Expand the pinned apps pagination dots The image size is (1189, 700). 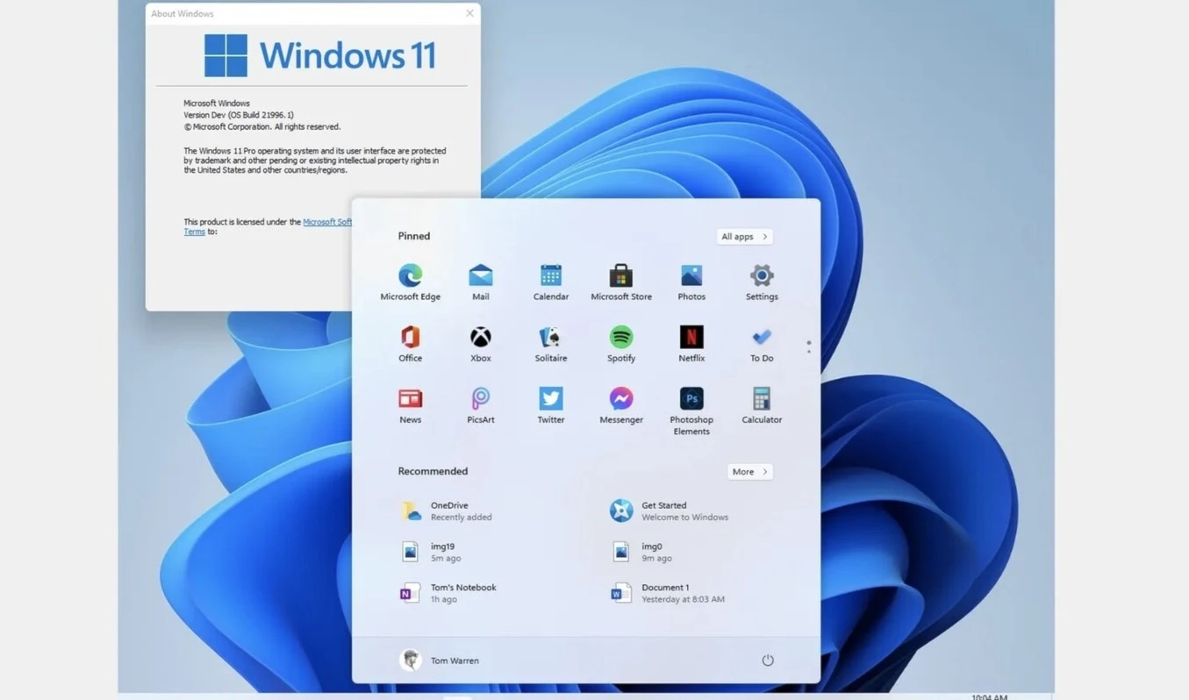807,346
